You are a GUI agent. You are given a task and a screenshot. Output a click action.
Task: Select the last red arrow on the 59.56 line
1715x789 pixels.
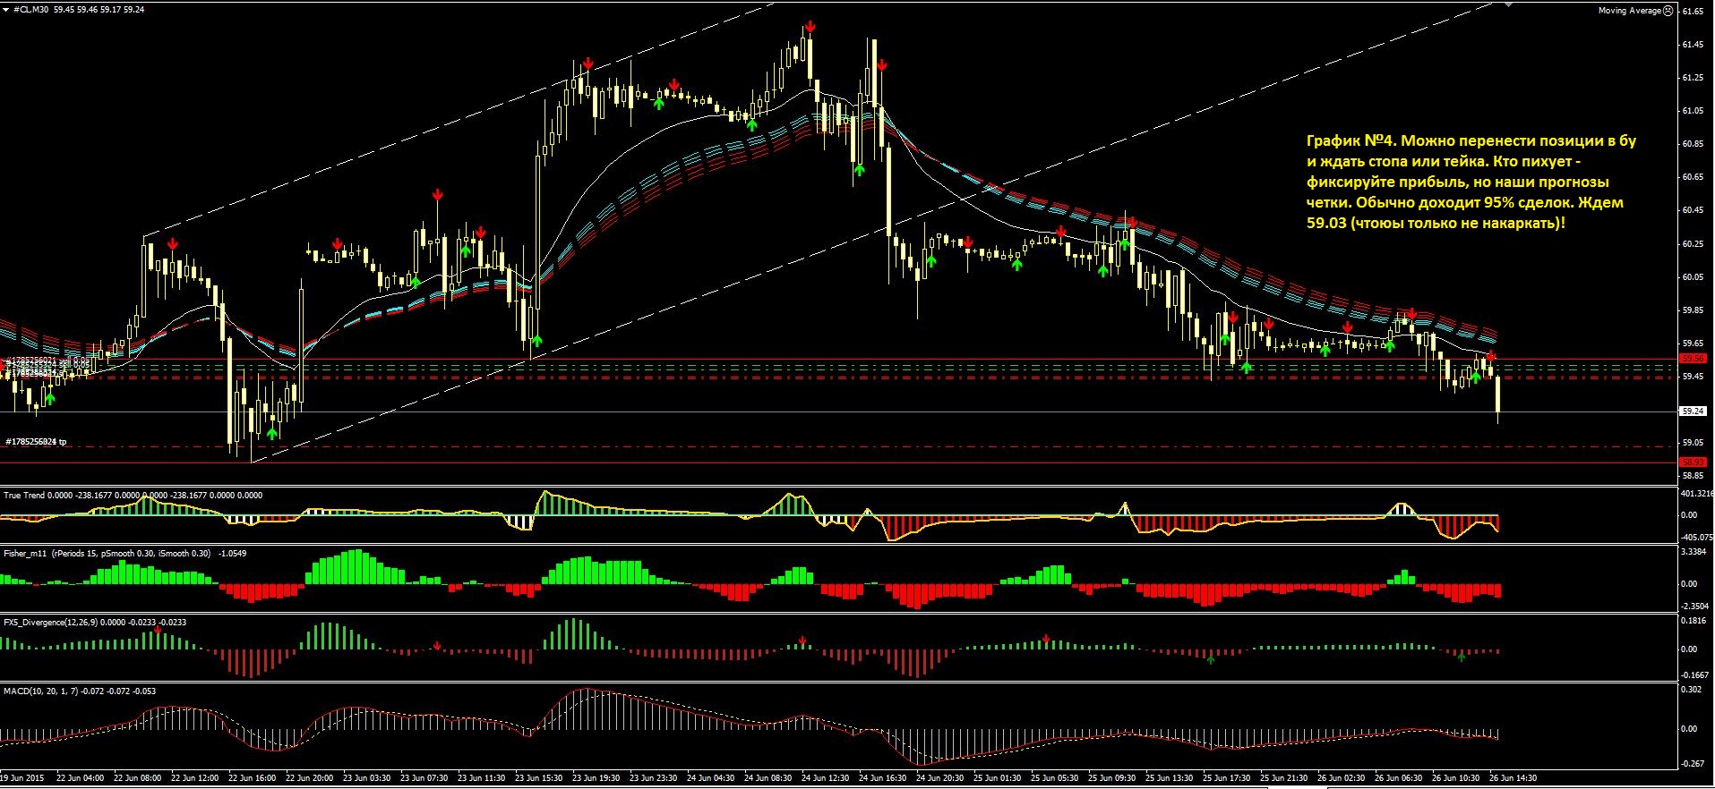1490,357
